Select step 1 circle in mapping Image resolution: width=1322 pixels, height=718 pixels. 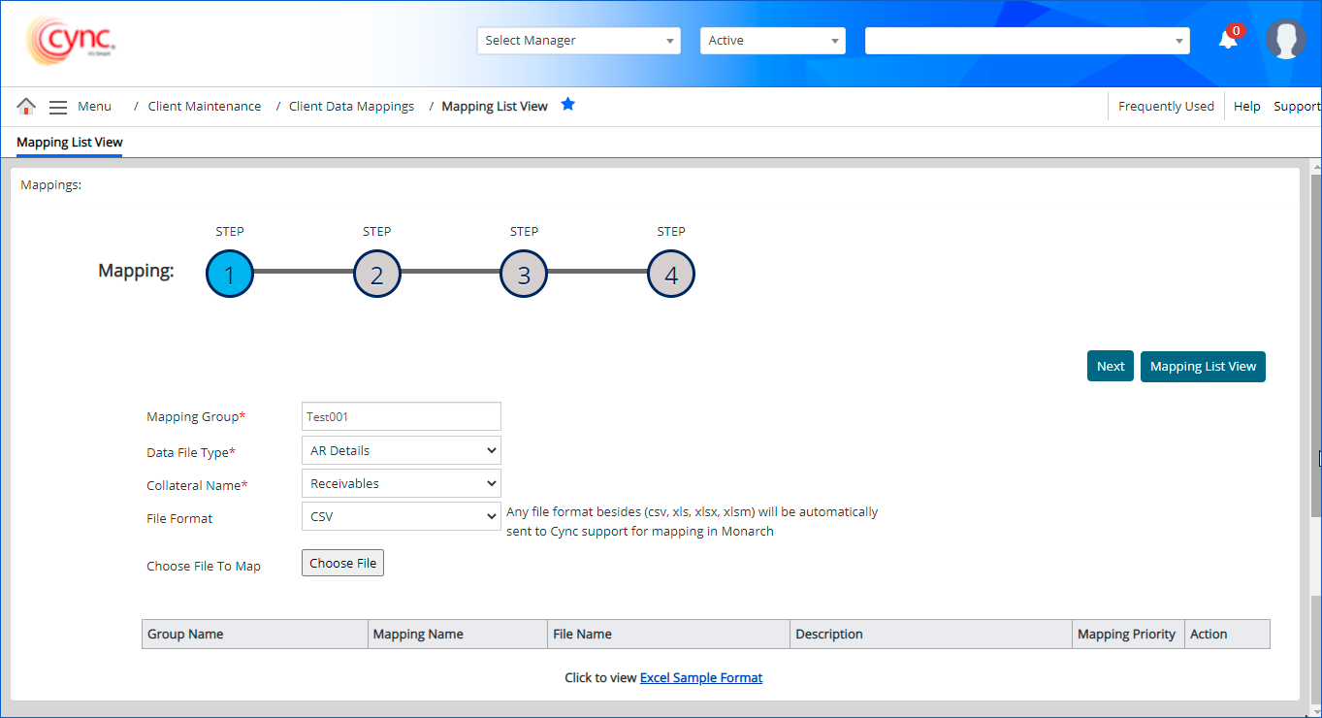[x=230, y=276]
